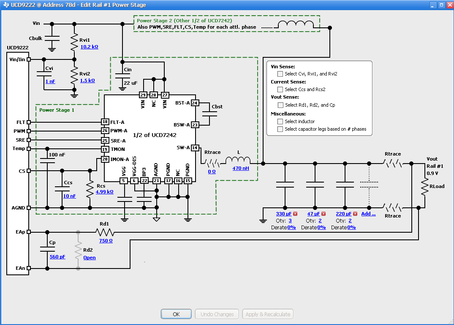Enable capacitor legs based on # phases

click(280, 129)
